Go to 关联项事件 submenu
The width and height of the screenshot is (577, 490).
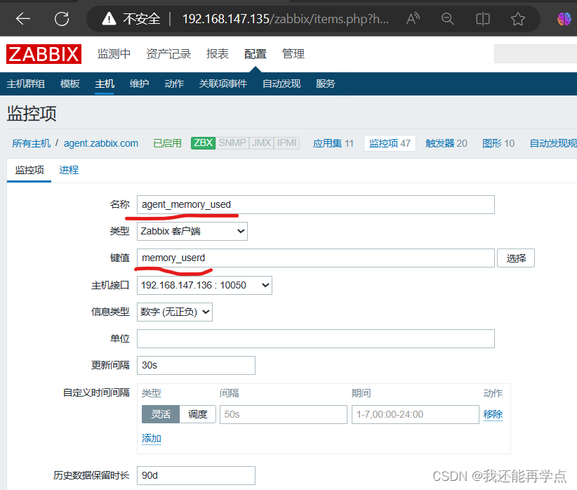pyautogui.click(x=223, y=84)
